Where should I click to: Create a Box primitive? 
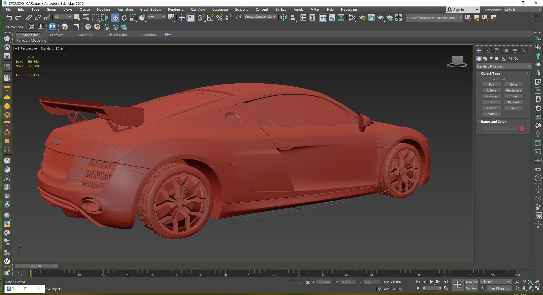pos(491,84)
